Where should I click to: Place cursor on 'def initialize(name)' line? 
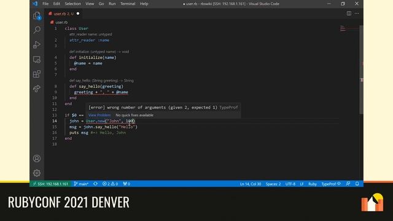[x=93, y=57]
